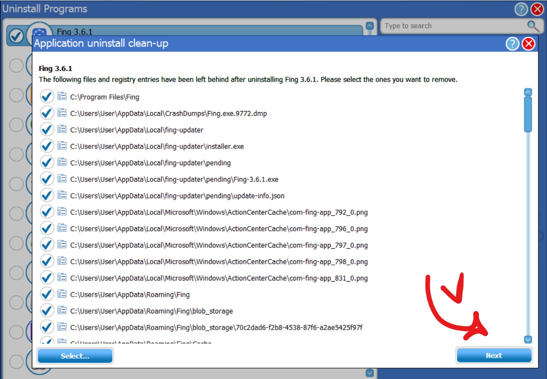
Task: Click file icon beside installer.exe path
Action: coord(62,146)
